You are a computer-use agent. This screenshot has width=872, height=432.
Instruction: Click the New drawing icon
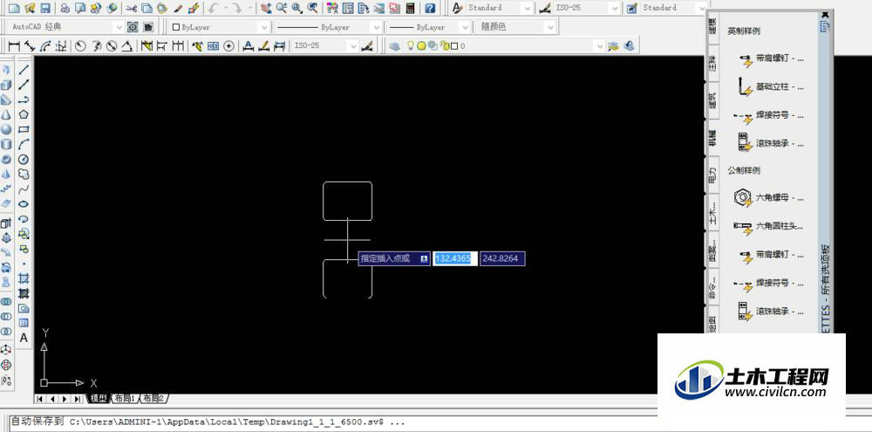point(14,9)
